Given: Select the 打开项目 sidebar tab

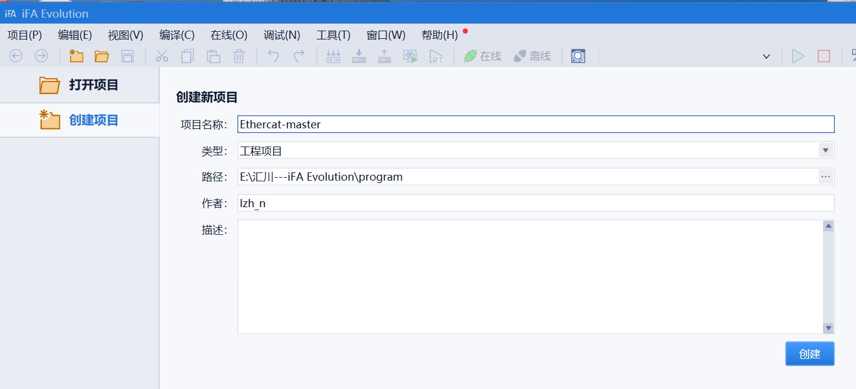Looking at the screenshot, I should click(x=80, y=85).
